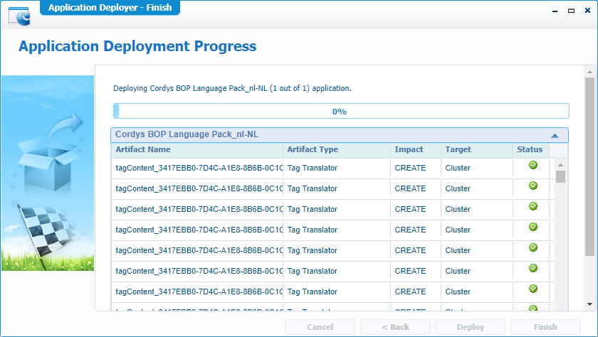Select the Application Deployer - Finish title tab
This screenshot has height=337, width=598.
click(x=110, y=8)
